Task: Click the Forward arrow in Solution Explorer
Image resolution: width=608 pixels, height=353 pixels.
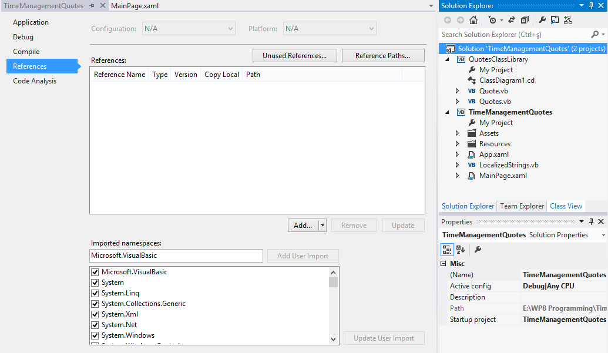Action: pyautogui.click(x=461, y=20)
